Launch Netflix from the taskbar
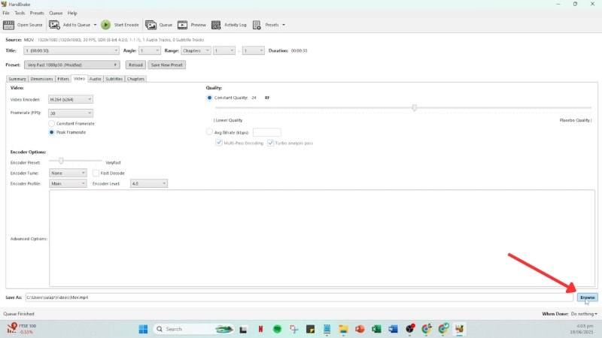602x338 pixels. click(260, 329)
